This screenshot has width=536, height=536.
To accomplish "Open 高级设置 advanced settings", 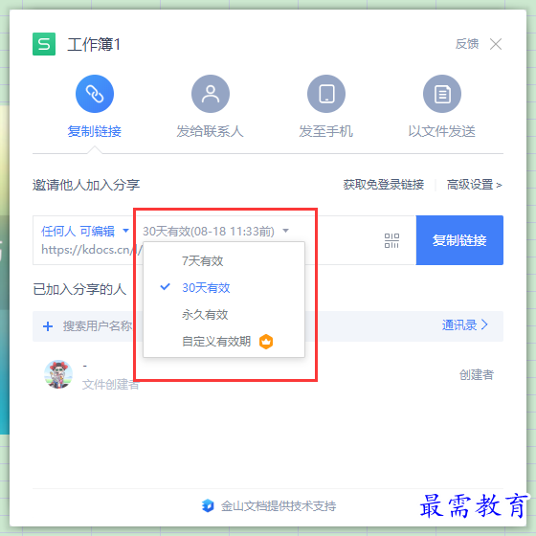I will [475, 185].
